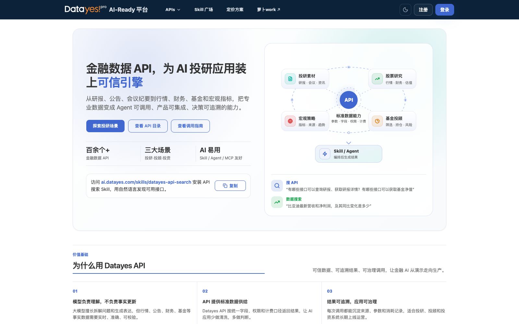This screenshot has height=324, width=519.
Task: Go to Skill 广场 in the navigation bar
Action: click(204, 10)
